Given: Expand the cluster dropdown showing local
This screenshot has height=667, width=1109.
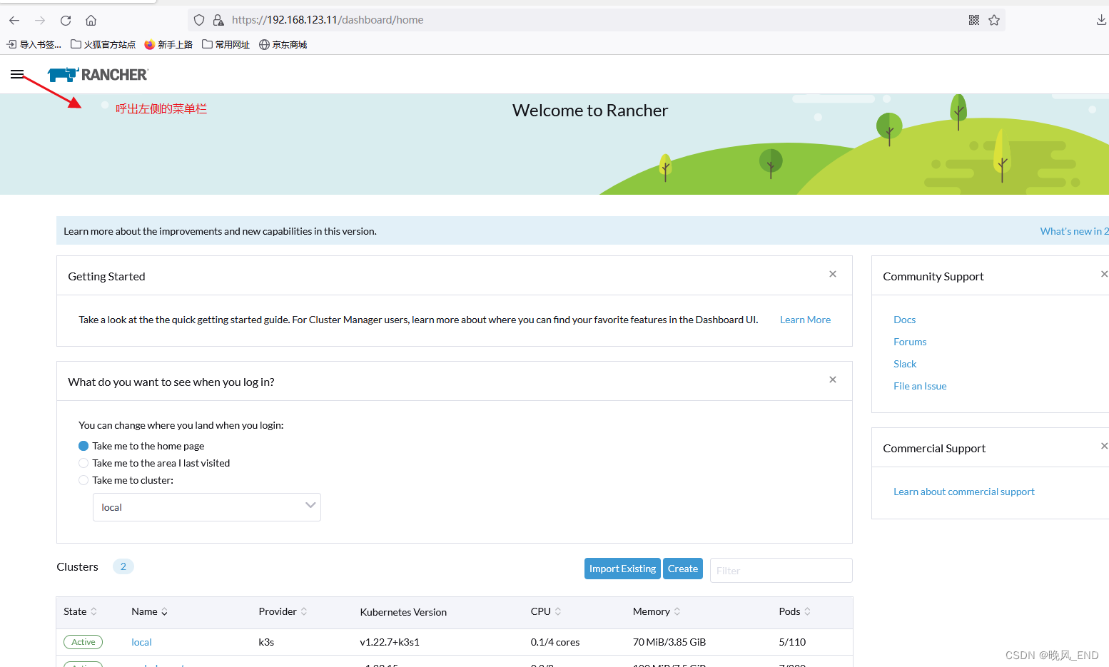Looking at the screenshot, I should 207,507.
